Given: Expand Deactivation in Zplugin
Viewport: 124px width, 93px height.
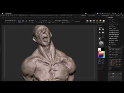Looking at the screenshot, I should 112,45.
